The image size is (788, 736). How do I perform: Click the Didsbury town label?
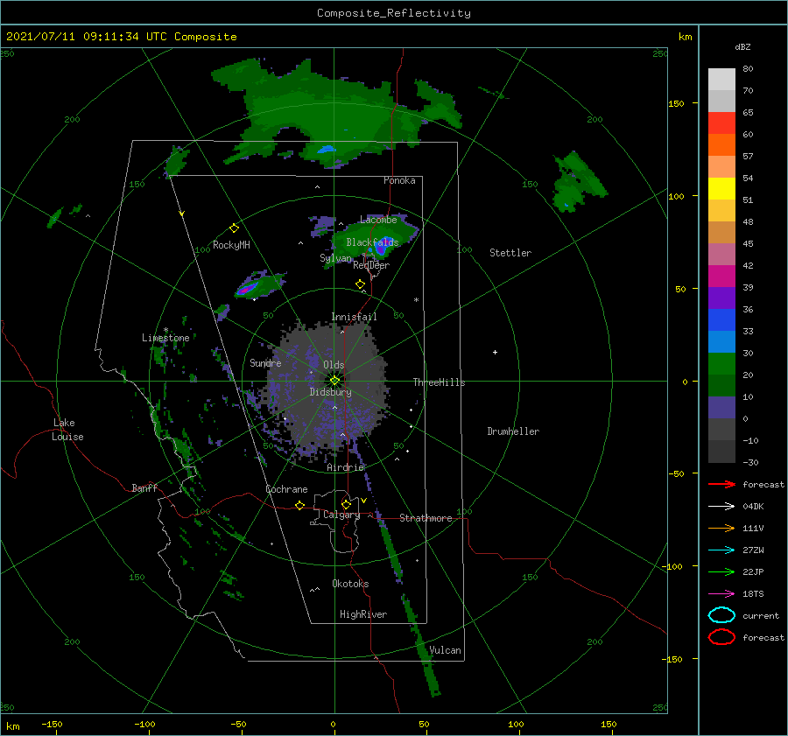(x=330, y=392)
